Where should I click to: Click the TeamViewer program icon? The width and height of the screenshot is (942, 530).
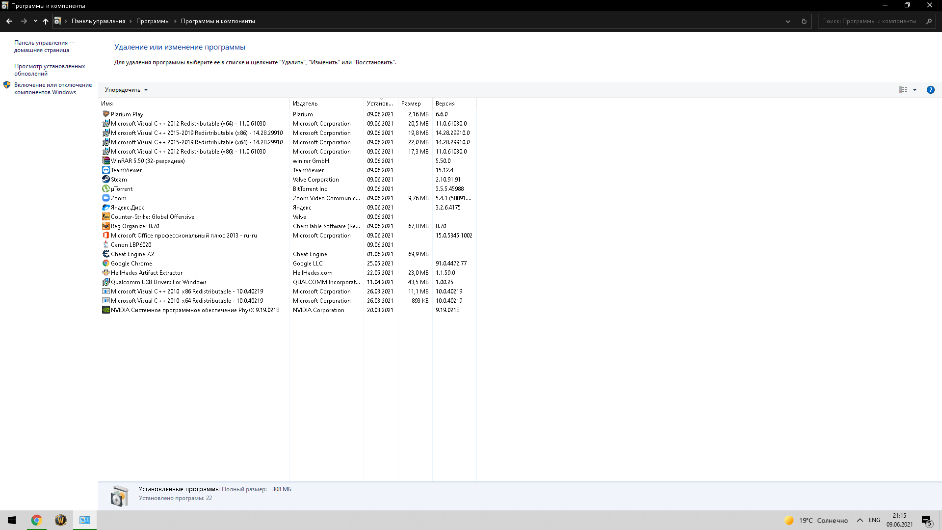[x=105, y=170]
